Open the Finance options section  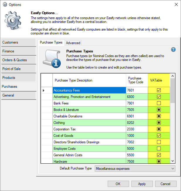(x=18, y=51)
